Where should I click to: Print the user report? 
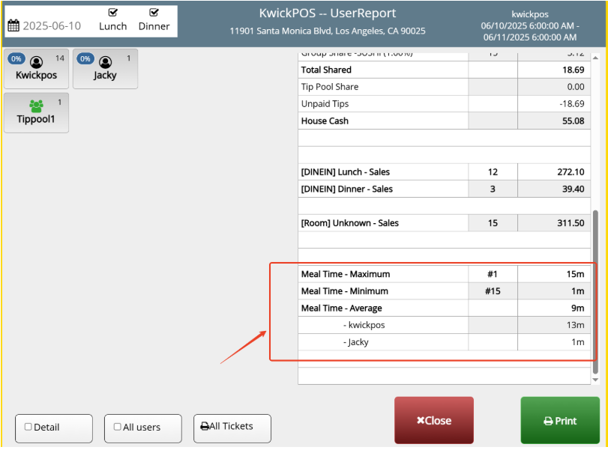[560, 420]
